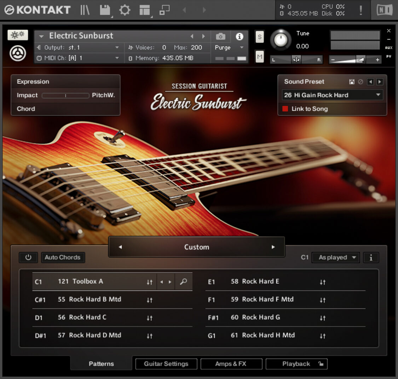Click the save floppy disk icon in header
The width and height of the screenshot is (398, 379).
tap(105, 10)
